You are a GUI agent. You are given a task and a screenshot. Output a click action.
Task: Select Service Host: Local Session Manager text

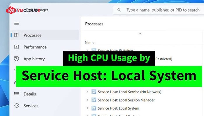tap(126, 100)
